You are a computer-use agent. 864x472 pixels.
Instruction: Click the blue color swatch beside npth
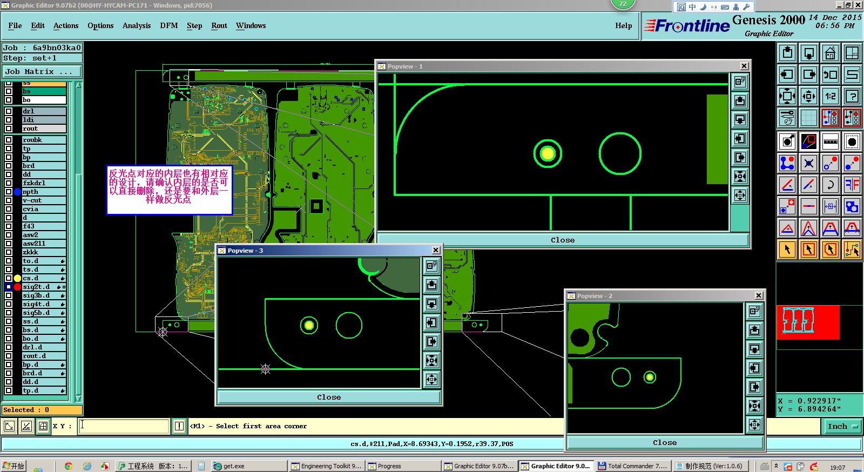[17, 192]
